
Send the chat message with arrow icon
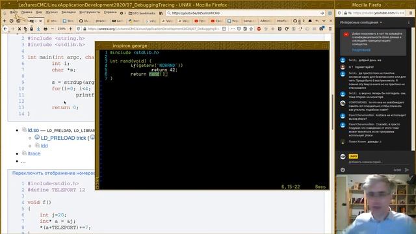coord(407,170)
